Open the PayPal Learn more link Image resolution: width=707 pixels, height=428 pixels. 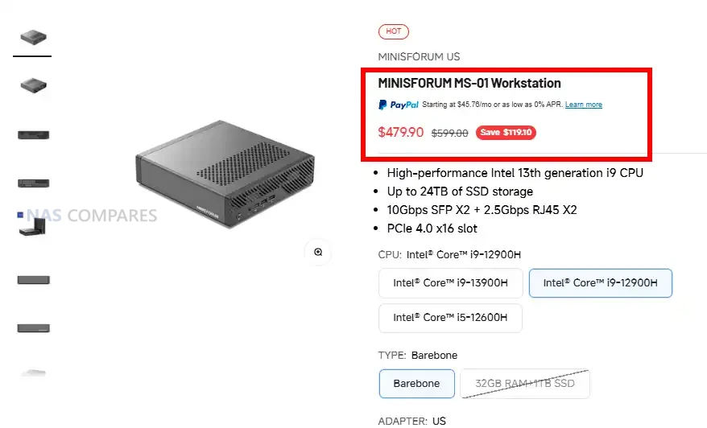pos(584,105)
